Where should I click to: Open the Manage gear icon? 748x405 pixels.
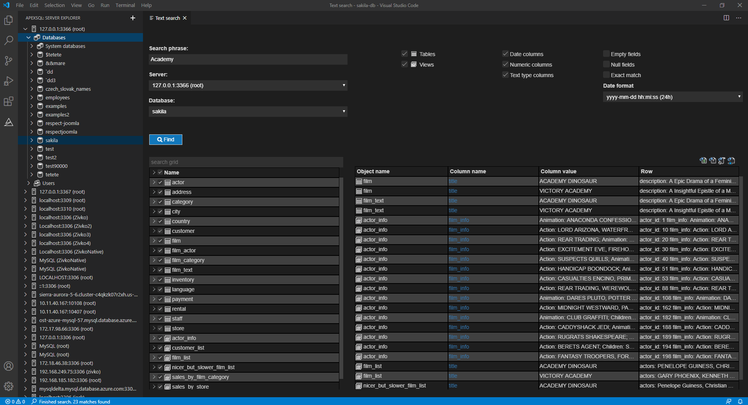tap(9, 386)
